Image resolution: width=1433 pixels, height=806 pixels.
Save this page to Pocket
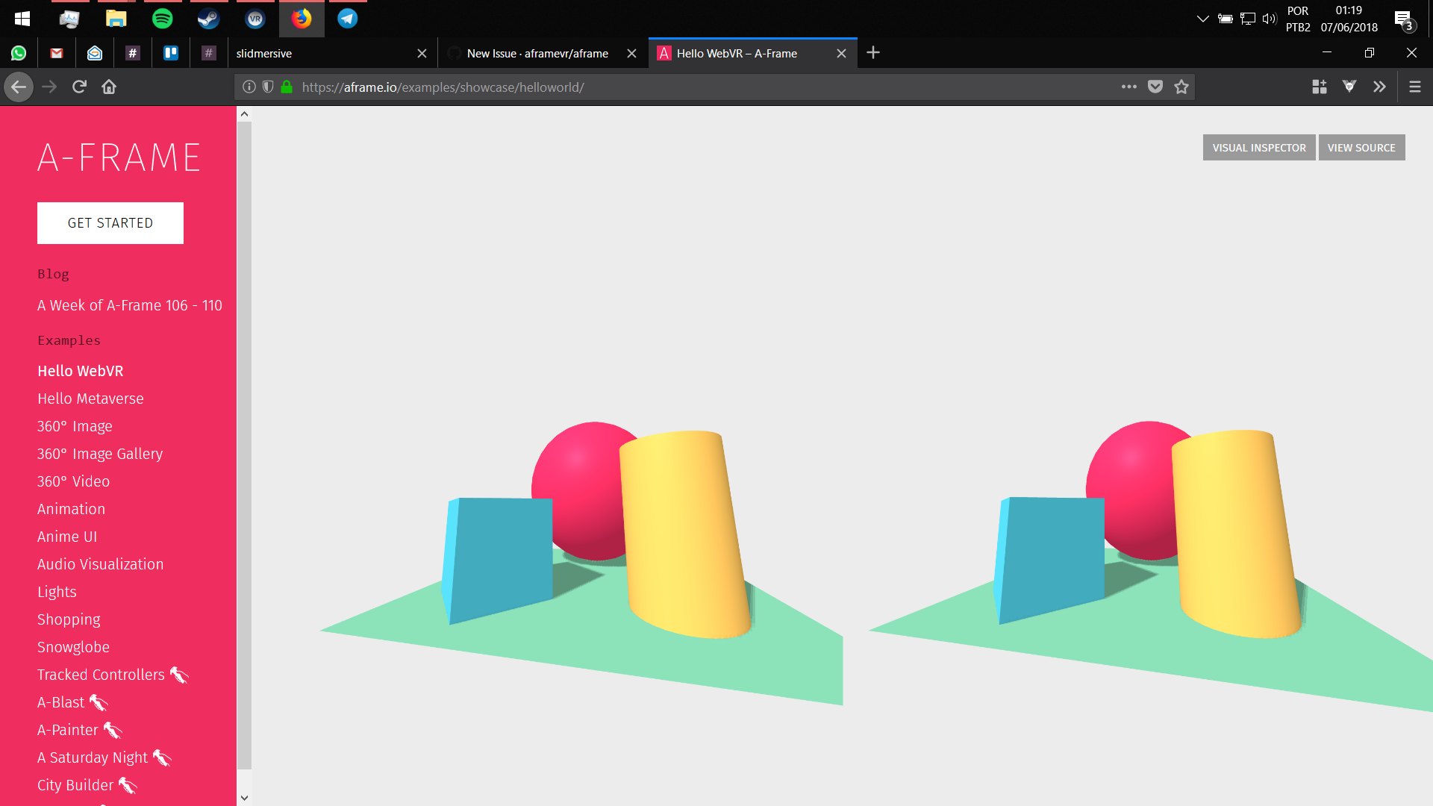coord(1155,87)
